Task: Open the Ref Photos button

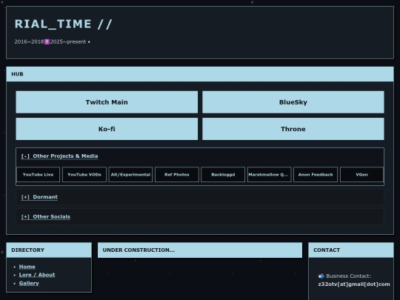Action: tap(177, 175)
